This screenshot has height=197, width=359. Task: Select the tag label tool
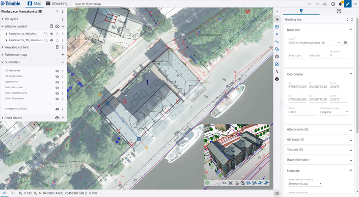pyautogui.click(x=277, y=49)
